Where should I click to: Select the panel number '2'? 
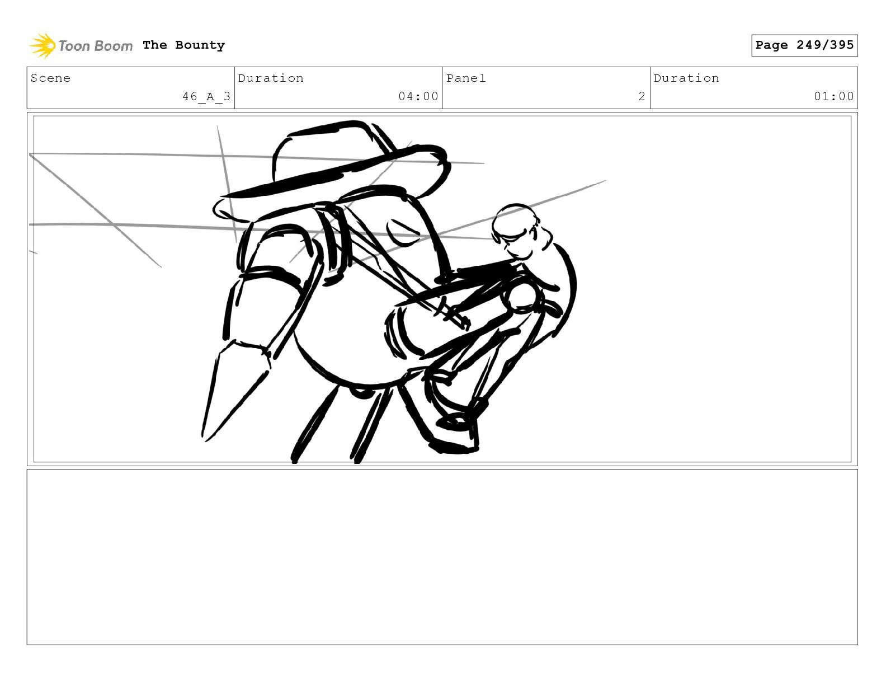coord(642,96)
